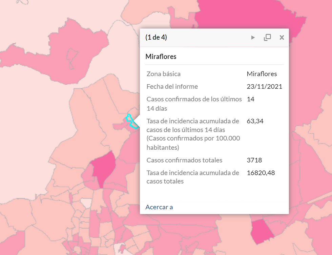Screen dimensions: 332x255
Task: Click the total incidence rate value 16820,48
Action: 261,173
